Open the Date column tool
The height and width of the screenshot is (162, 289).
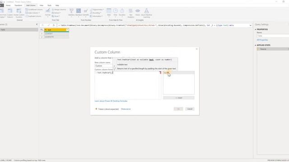109,13
